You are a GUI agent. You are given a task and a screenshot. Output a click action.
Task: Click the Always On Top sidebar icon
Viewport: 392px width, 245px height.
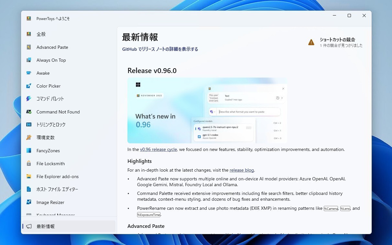29,60
